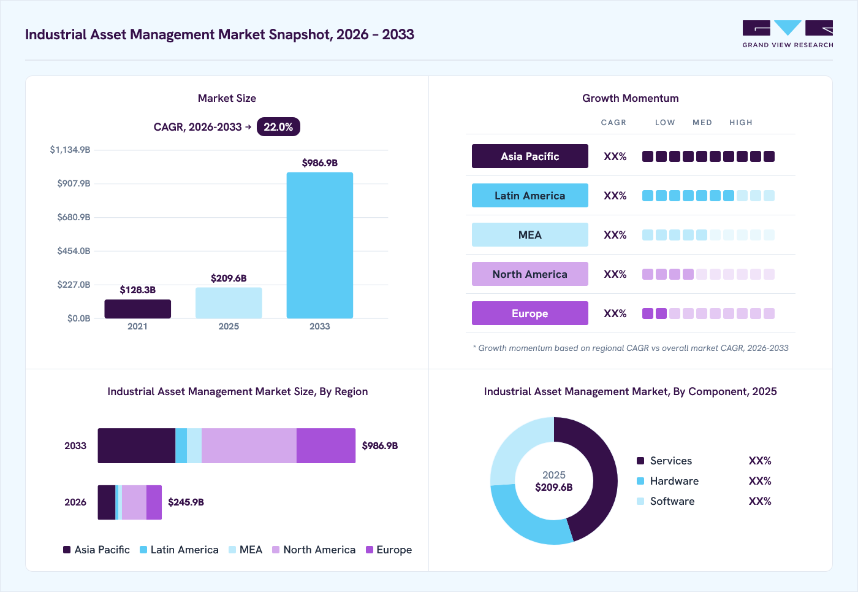Click the Latin America legend swatch under region chart
Viewport: 858px width, 592px height.
pyautogui.click(x=143, y=550)
